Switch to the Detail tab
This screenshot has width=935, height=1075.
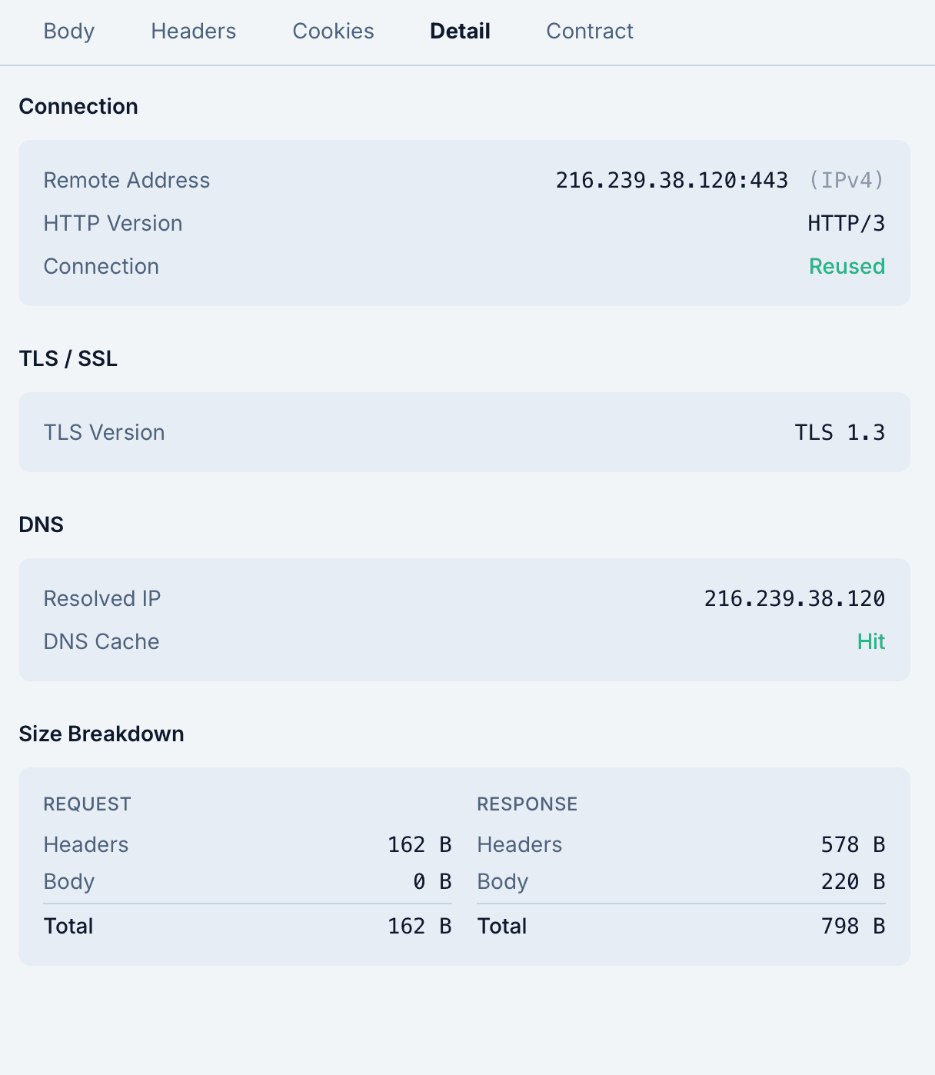tap(459, 32)
